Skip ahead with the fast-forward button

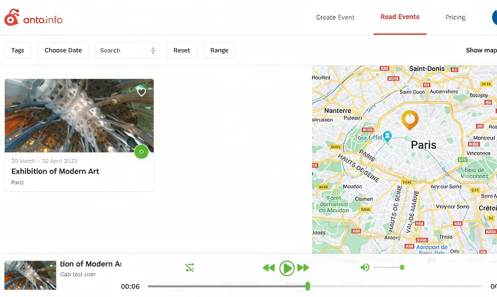pos(303,268)
